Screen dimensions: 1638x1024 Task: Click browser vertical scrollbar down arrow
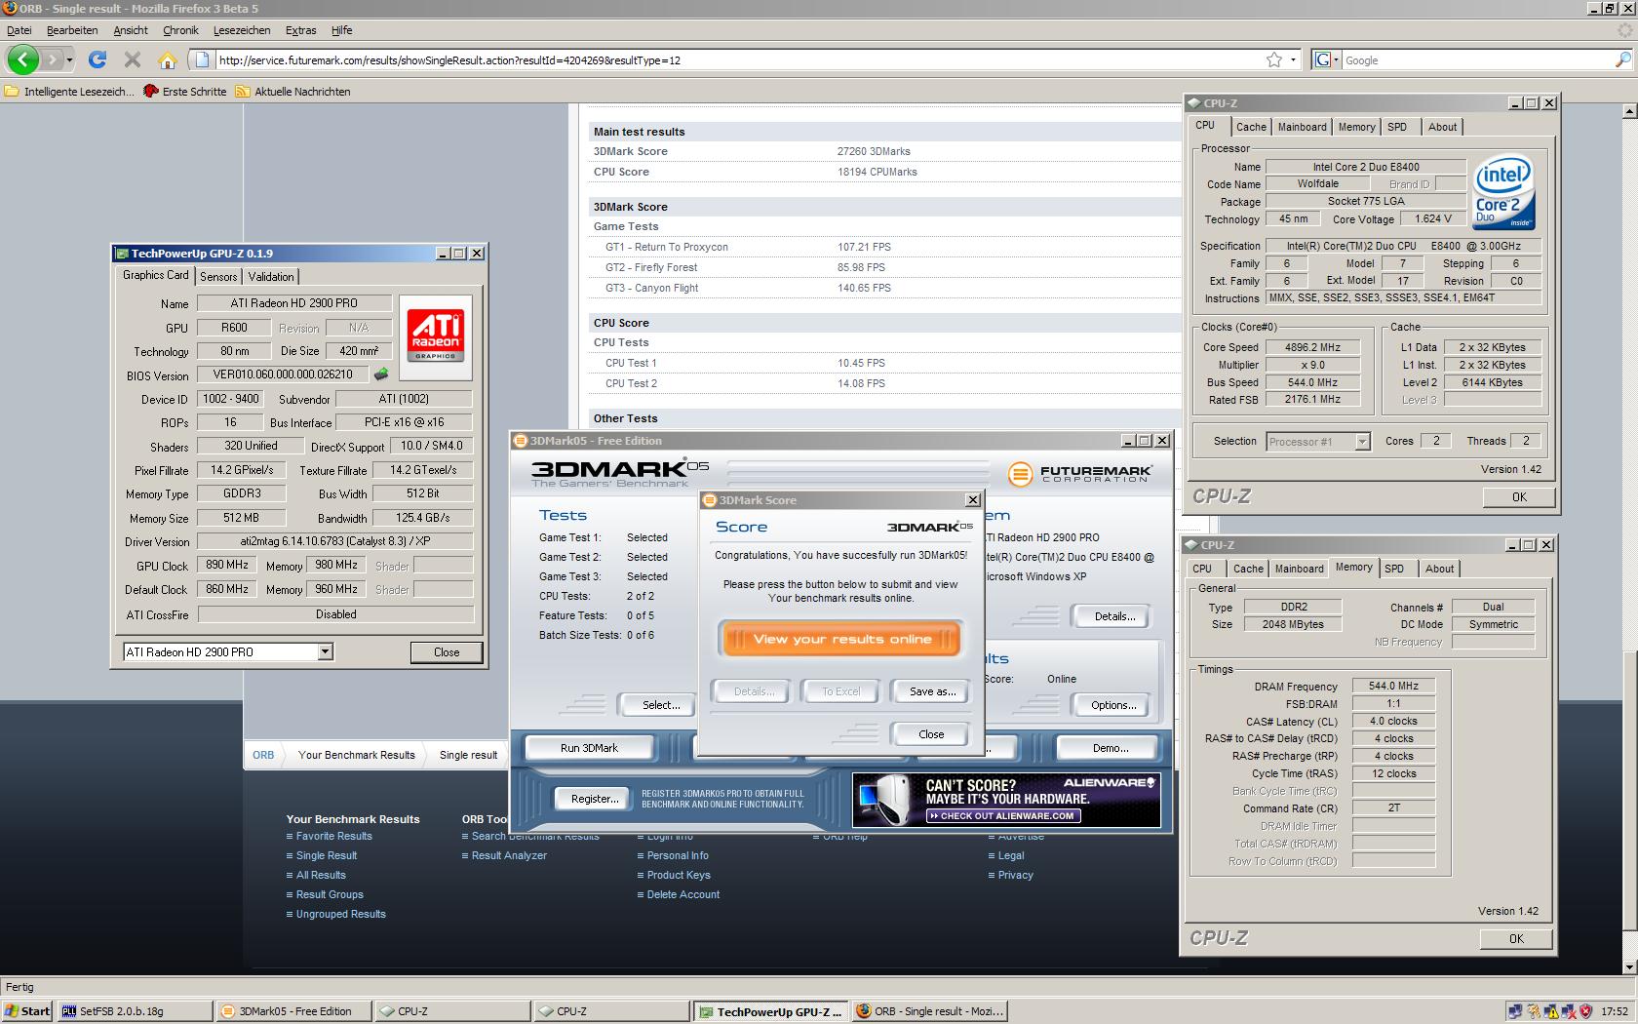coord(1629,966)
